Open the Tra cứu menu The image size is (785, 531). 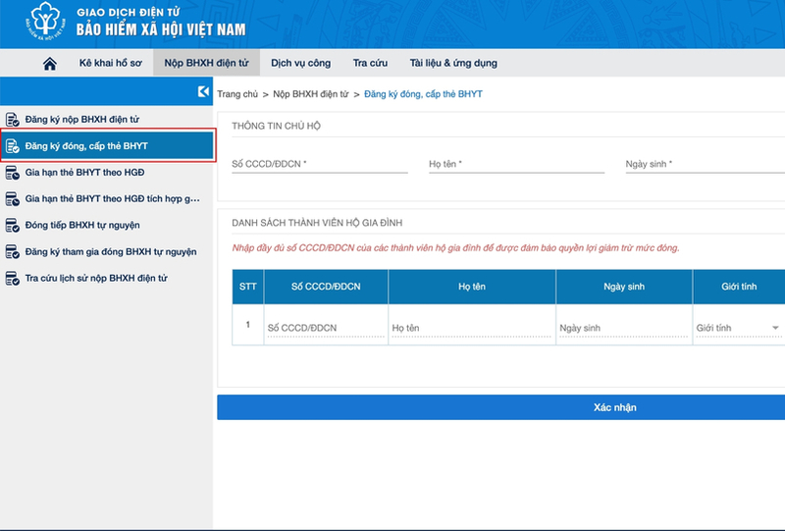(x=371, y=63)
